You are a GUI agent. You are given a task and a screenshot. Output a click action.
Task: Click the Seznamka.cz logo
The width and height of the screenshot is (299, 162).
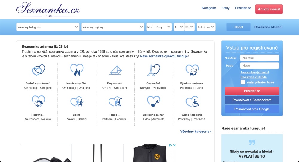pyautogui.click(x=48, y=10)
